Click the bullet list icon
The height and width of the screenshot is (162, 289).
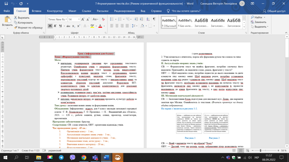112,19
